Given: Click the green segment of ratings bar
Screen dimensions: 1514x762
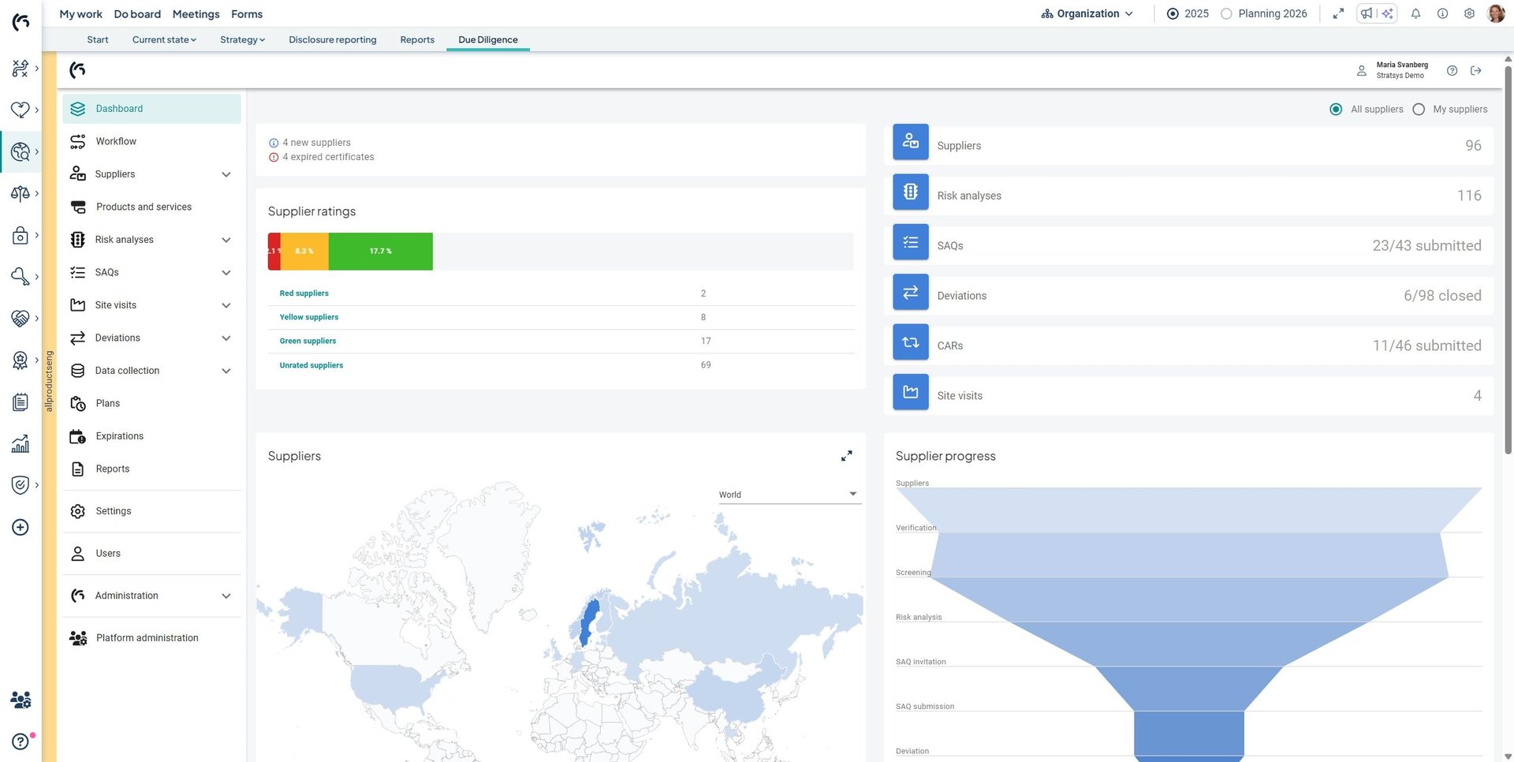Looking at the screenshot, I should [x=380, y=252].
